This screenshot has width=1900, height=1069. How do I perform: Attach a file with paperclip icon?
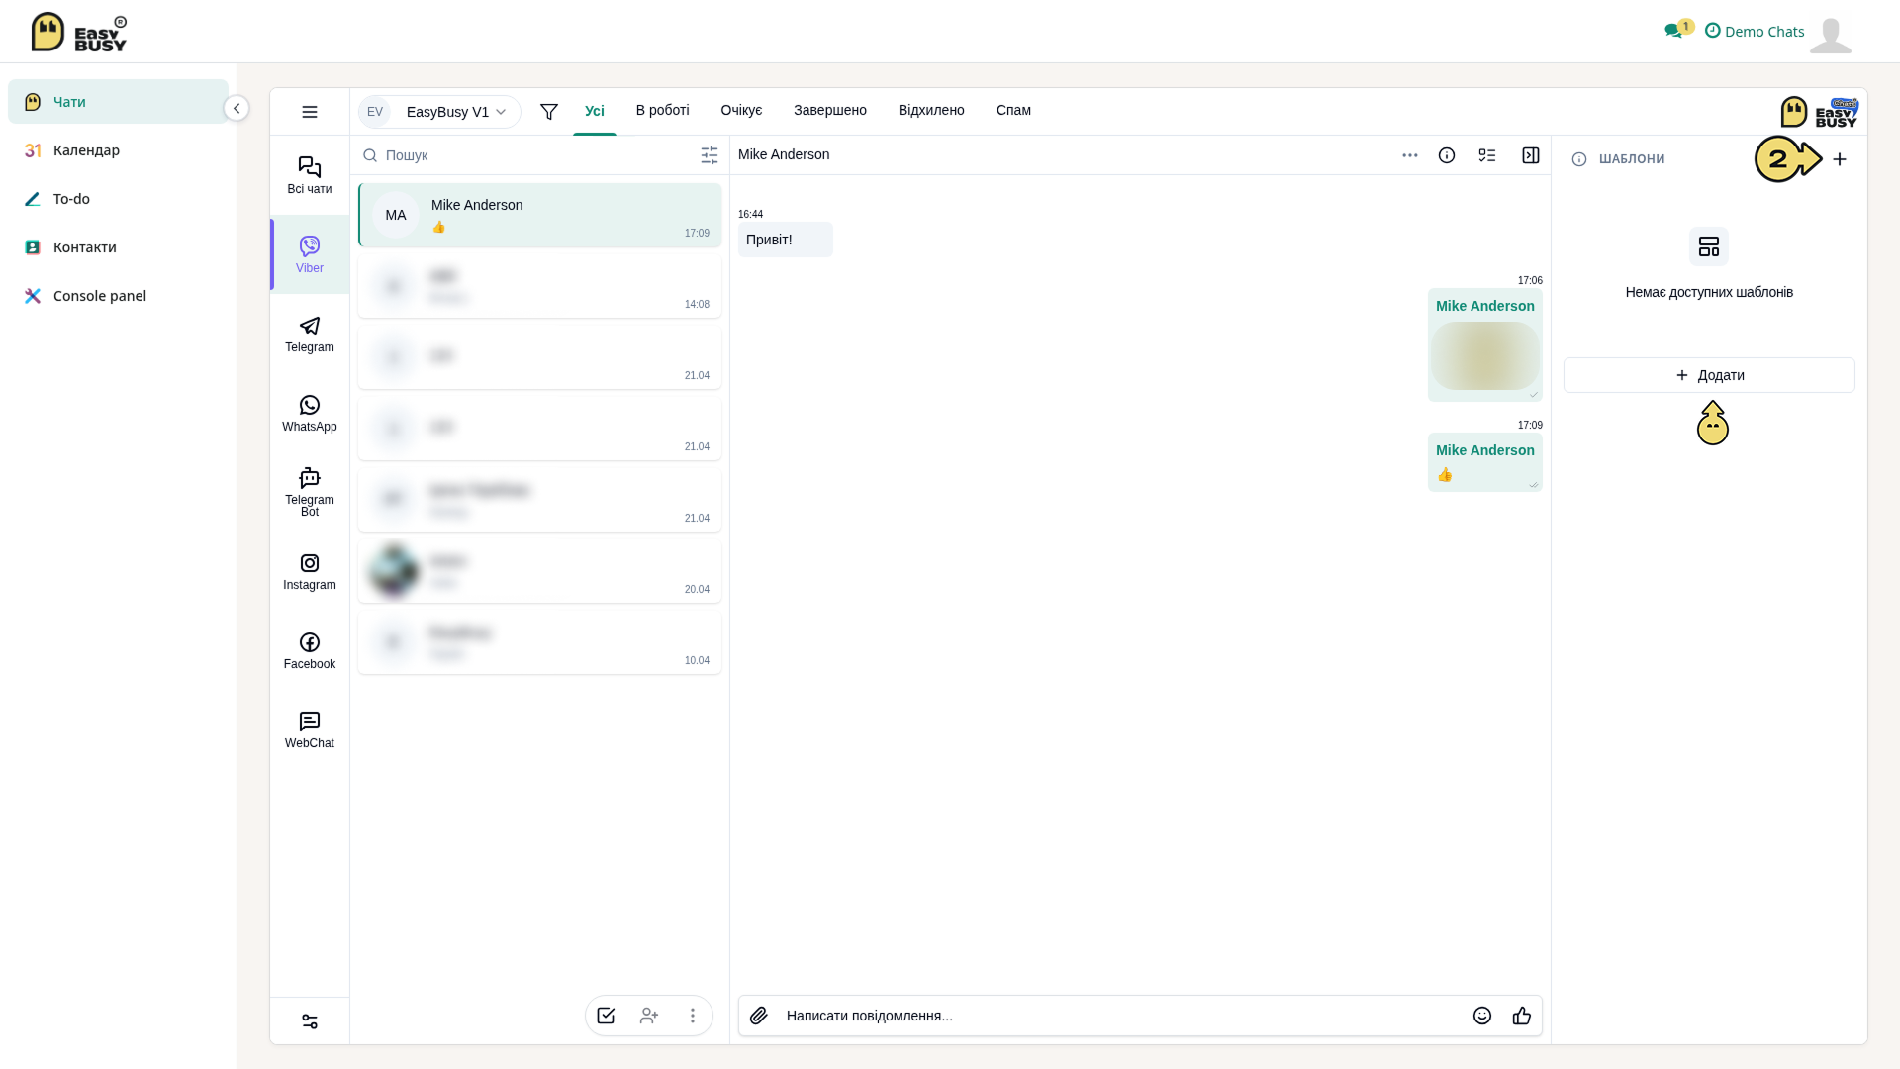tap(759, 1016)
